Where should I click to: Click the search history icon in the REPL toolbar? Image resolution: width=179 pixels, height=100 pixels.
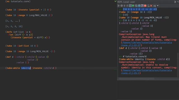pos(136,6)
